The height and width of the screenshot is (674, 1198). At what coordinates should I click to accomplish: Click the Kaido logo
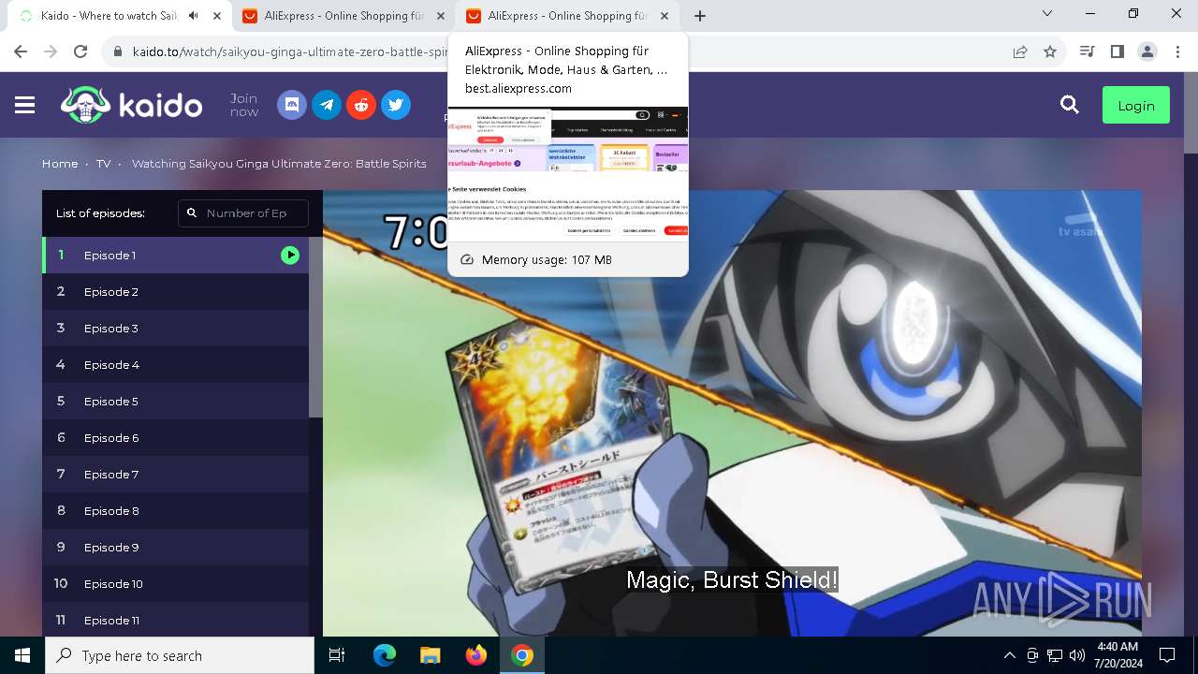click(132, 105)
